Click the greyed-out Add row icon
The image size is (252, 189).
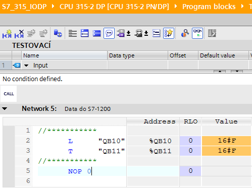(x=43, y=33)
